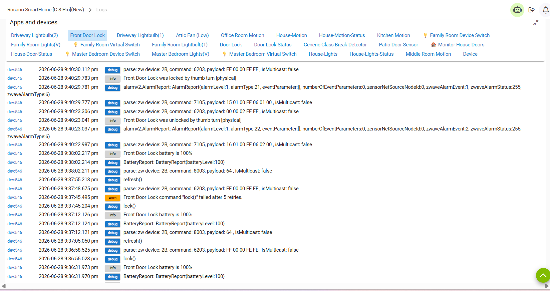Click 'Front Door Lock was locked by thumb turn' message
Viewport: 550px width, 291px height.
tap(180, 78)
